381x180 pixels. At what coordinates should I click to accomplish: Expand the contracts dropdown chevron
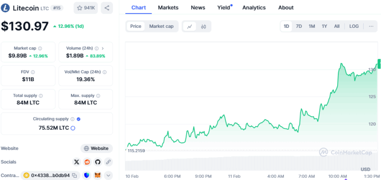click(109, 176)
